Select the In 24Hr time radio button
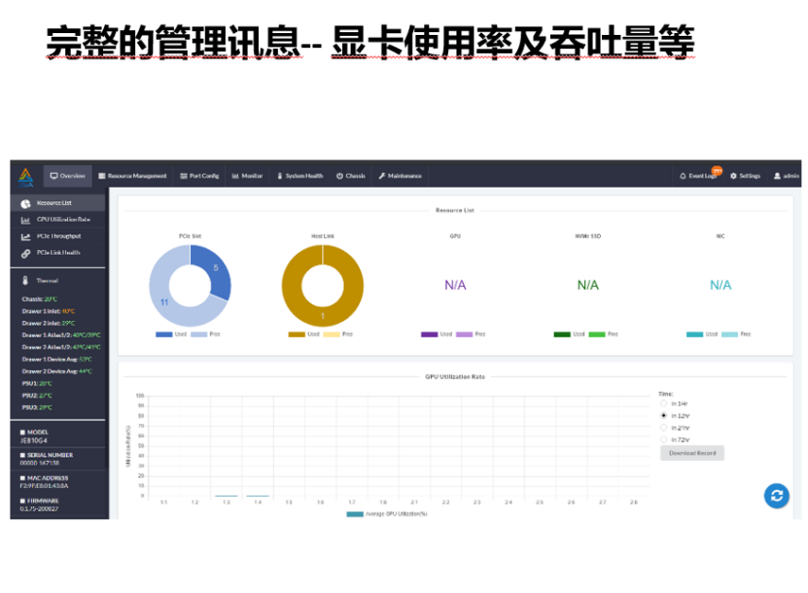 pos(664,427)
